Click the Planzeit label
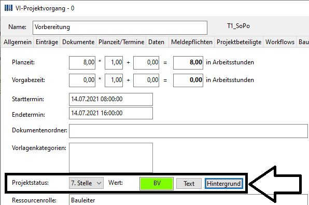Image resolution: width=309 pixels, height=205 pixels. point(23,62)
